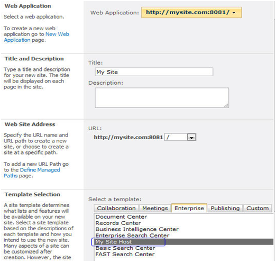Select the My Site Host template
This screenshot has width=276, height=262.
184,242
